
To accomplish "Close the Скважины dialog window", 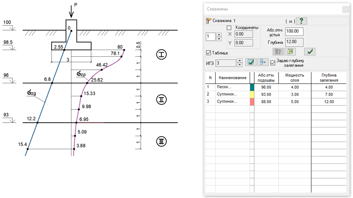I will [x=345, y=9].
